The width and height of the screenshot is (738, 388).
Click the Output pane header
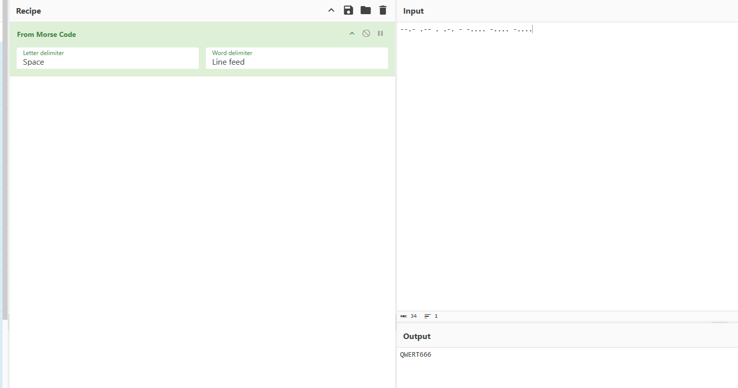coord(417,336)
